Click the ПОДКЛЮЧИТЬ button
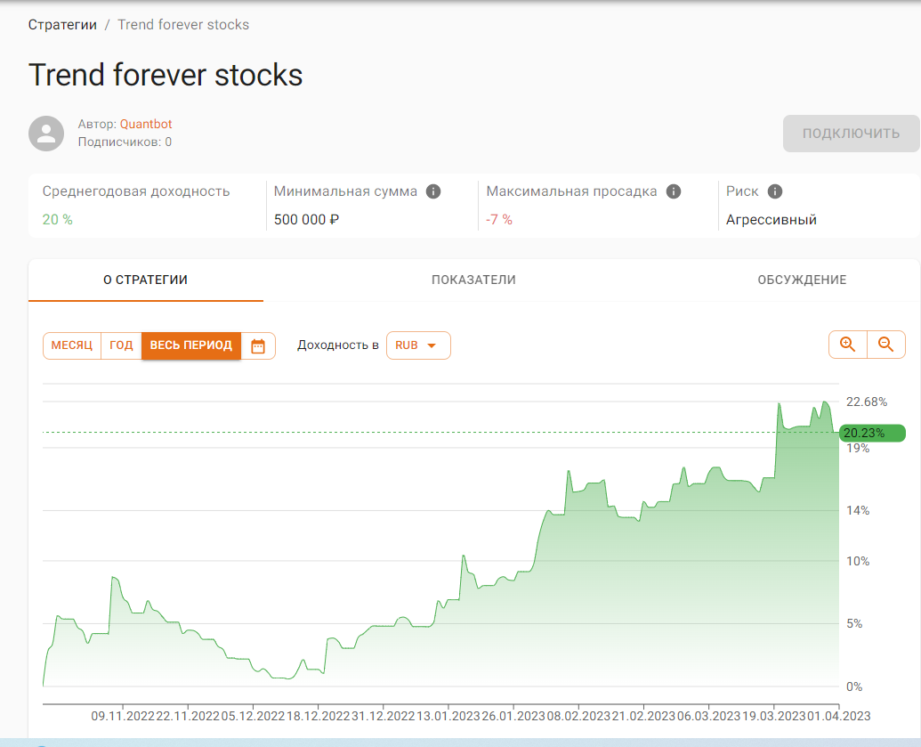The image size is (921, 747). point(851,134)
